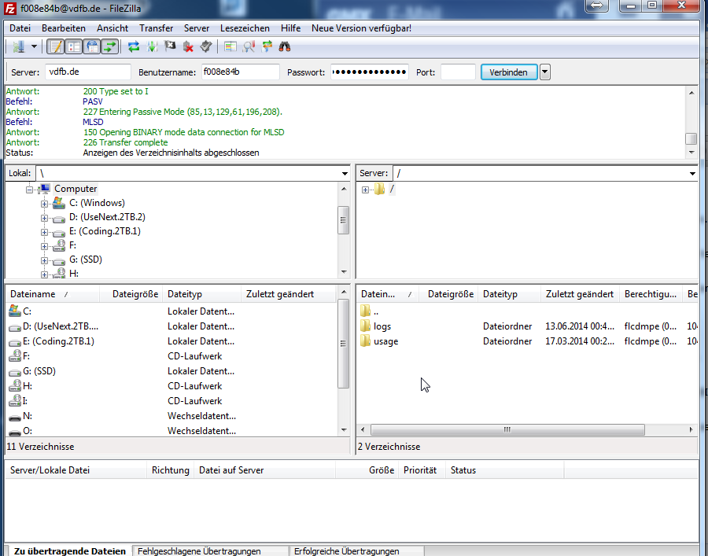Click the Neue Version verfügbar! menu entry

[x=361, y=28]
